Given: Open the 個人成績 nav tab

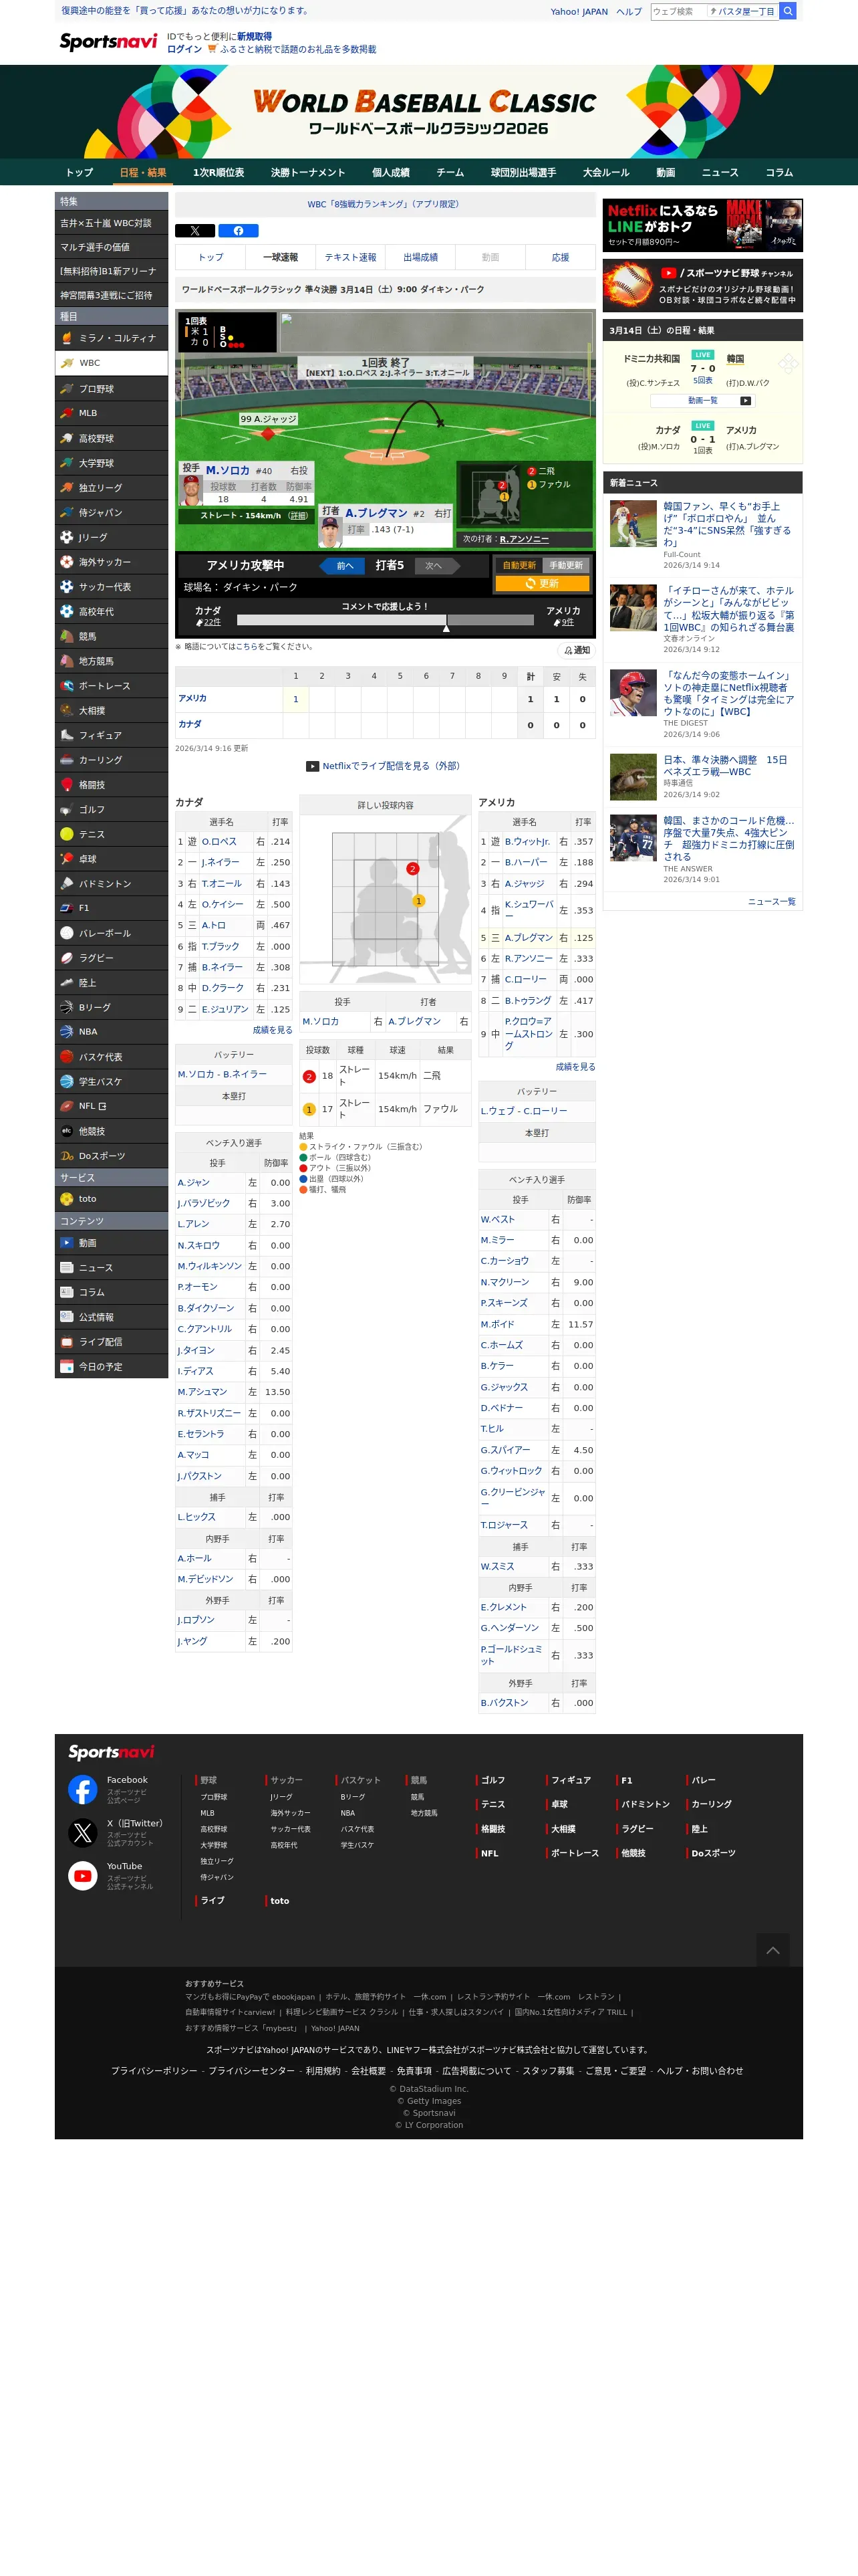Looking at the screenshot, I should tap(390, 172).
